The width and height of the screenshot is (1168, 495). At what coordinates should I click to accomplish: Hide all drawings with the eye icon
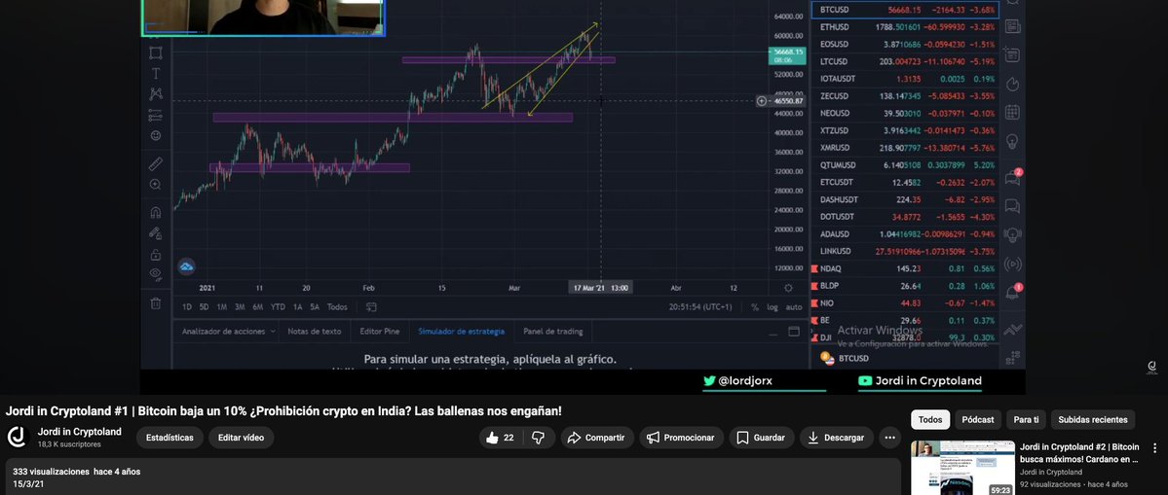[156, 274]
